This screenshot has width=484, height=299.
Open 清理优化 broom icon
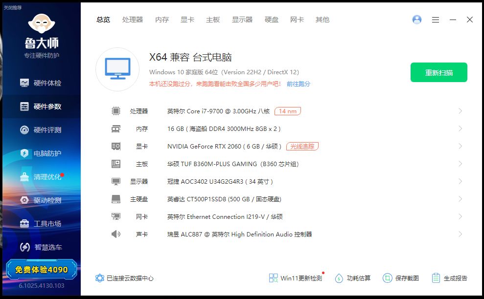point(24,177)
